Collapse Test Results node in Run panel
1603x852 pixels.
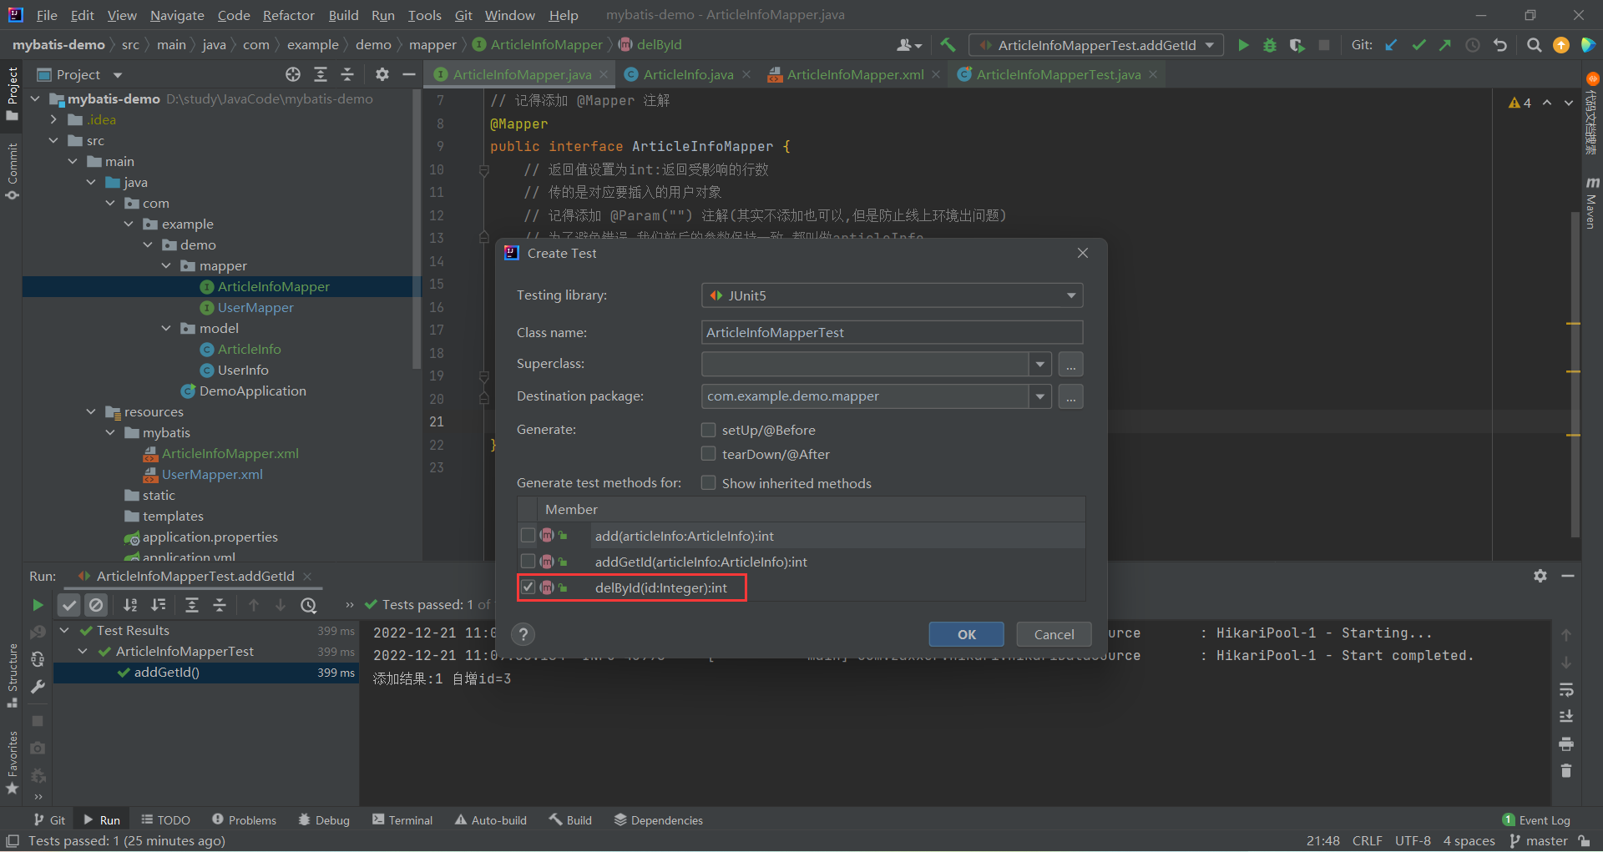point(64,631)
